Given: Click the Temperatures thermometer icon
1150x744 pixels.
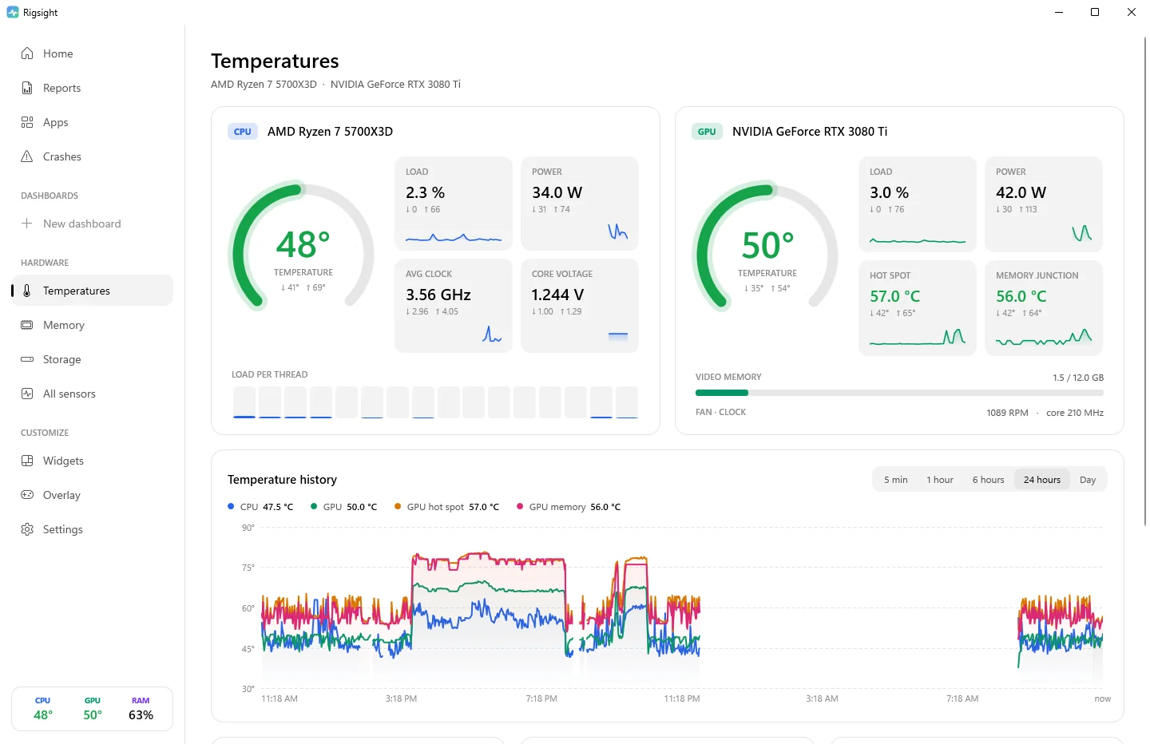Looking at the screenshot, I should click(27, 291).
